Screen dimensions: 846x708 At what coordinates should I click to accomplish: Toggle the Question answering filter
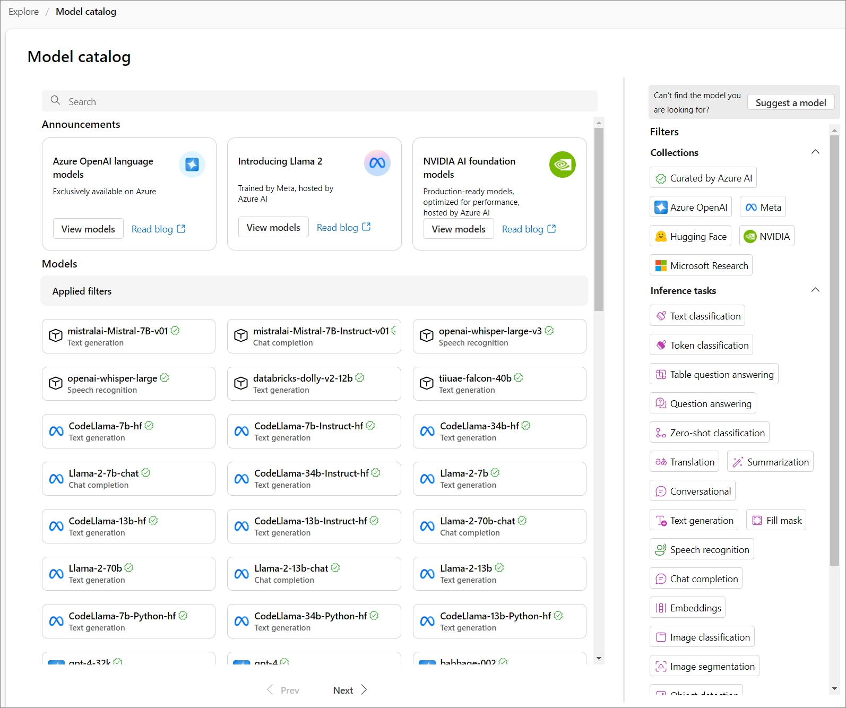tap(703, 403)
